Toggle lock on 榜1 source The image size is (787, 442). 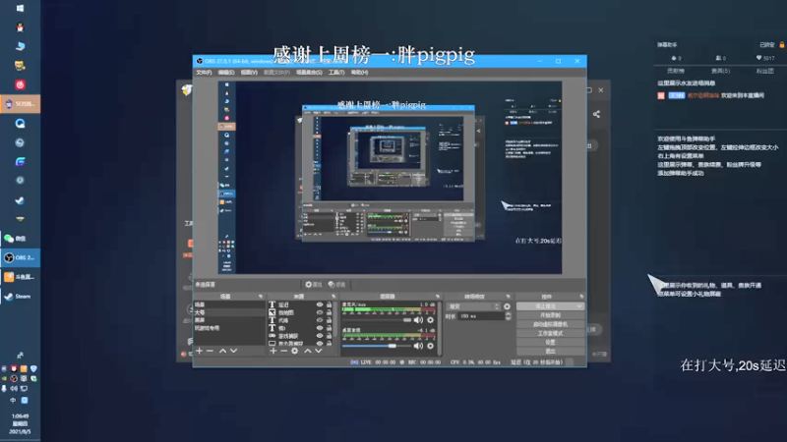pyautogui.click(x=330, y=328)
